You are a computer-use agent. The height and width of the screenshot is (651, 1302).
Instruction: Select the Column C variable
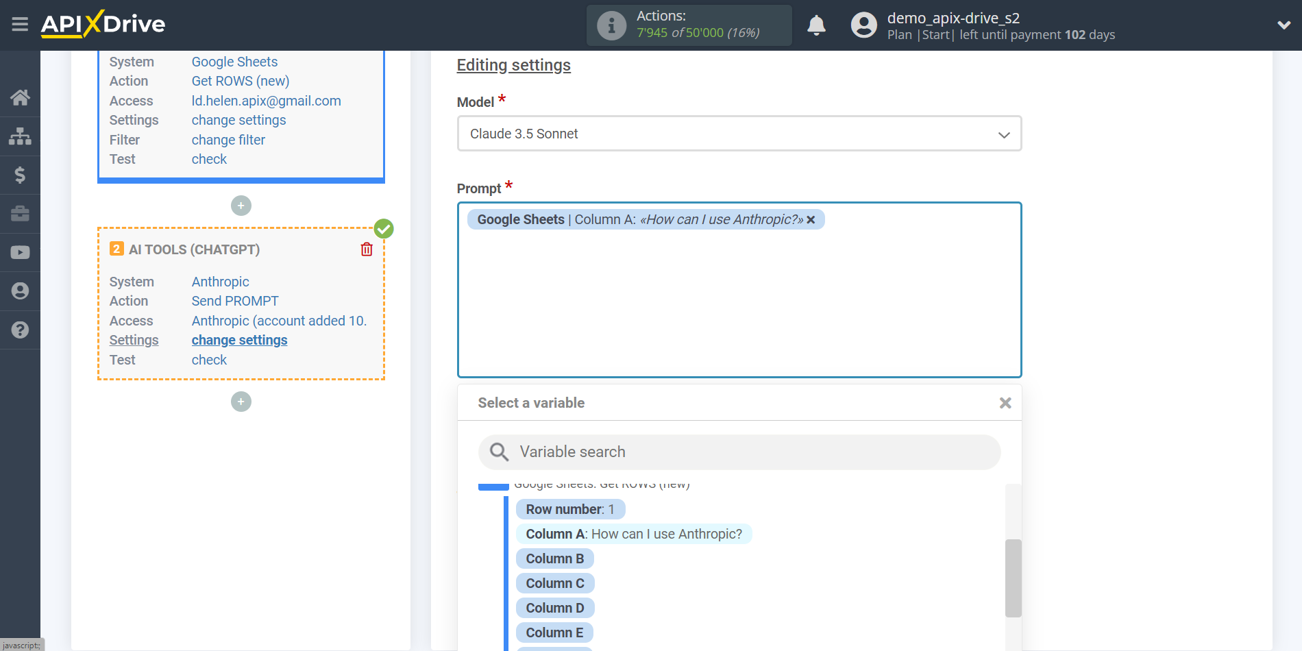pyautogui.click(x=555, y=583)
